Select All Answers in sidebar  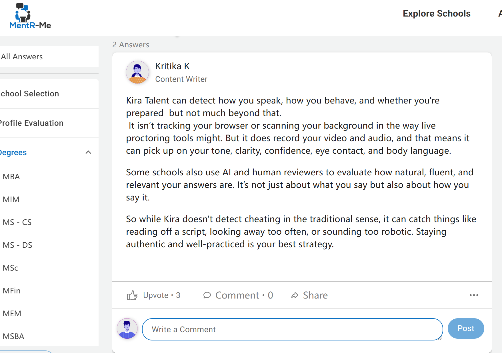pos(49,57)
